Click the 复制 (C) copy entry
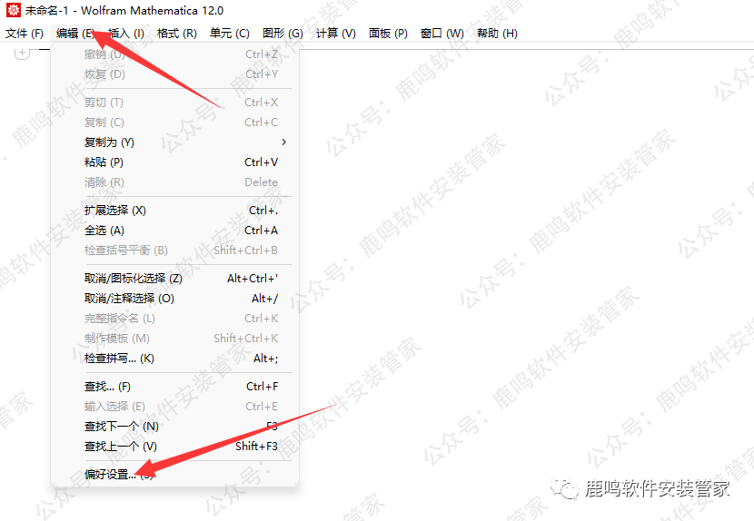Image resolution: width=754 pixels, height=521 pixels. pyautogui.click(x=175, y=123)
